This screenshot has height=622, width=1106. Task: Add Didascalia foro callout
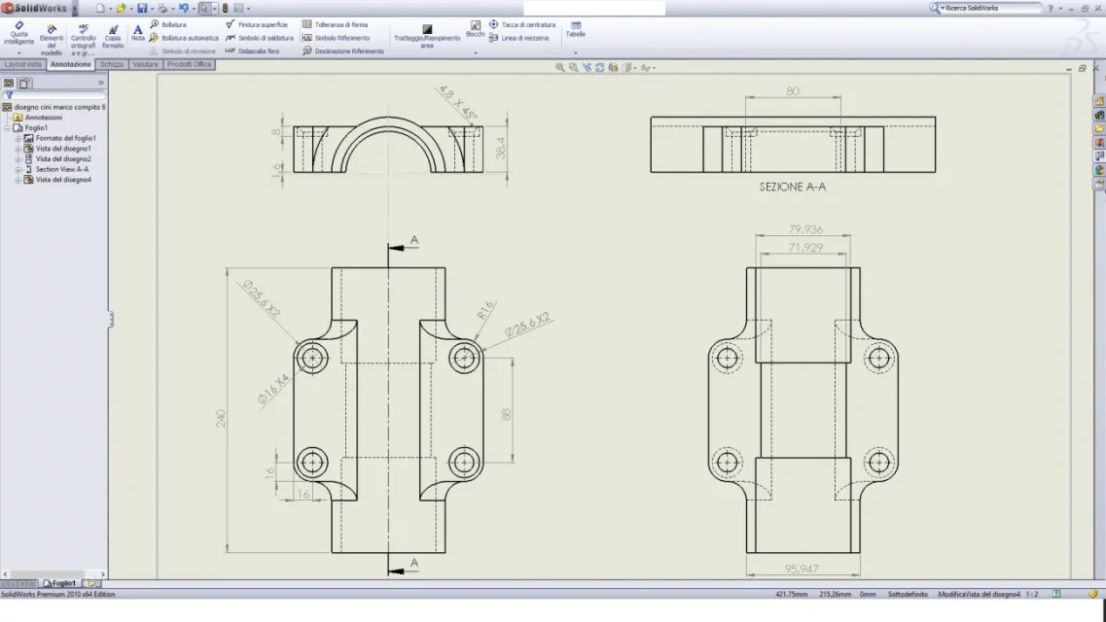point(252,52)
